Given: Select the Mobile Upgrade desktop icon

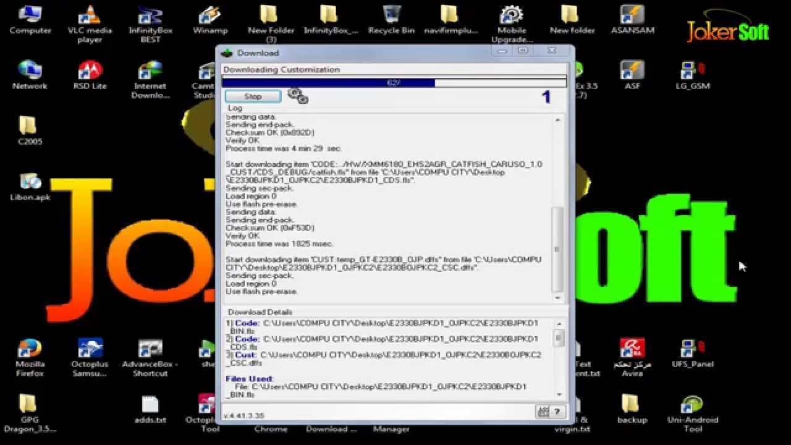Looking at the screenshot, I should (x=512, y=25).
